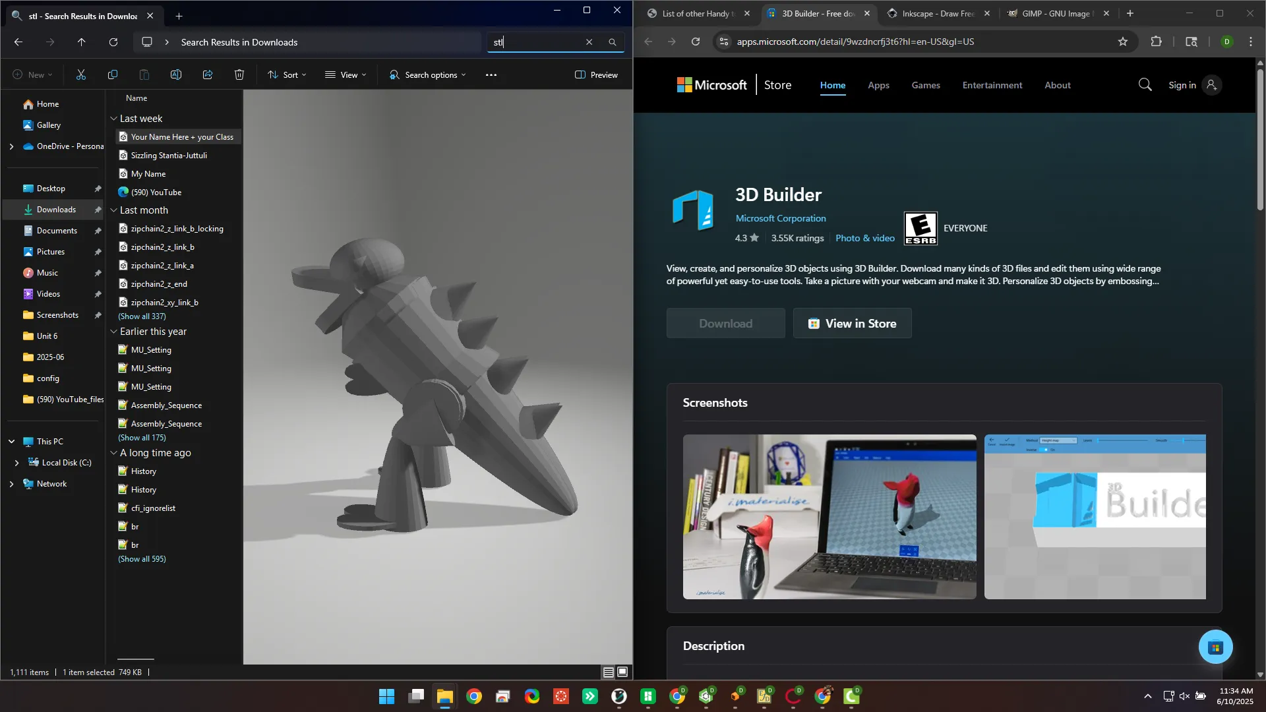1266x712 pixels.
Task: Open the penguin laptop screenshot thumbnail
Action: pyautogui.click(x=829, y=517)
